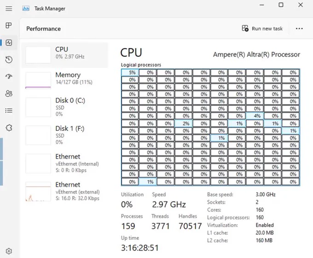The image size is (313, 258).
Task: Click the Disk 0 thumbnail graph
Action: point(38,107)
